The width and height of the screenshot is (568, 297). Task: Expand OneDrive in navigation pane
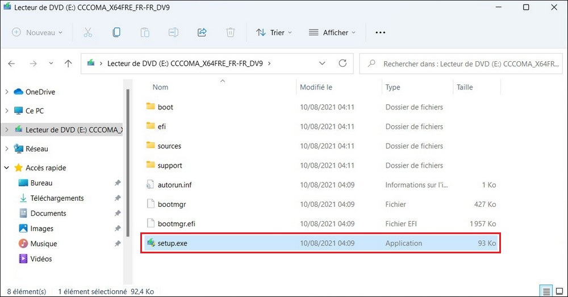pyautogui.click(x=7, y=92)
